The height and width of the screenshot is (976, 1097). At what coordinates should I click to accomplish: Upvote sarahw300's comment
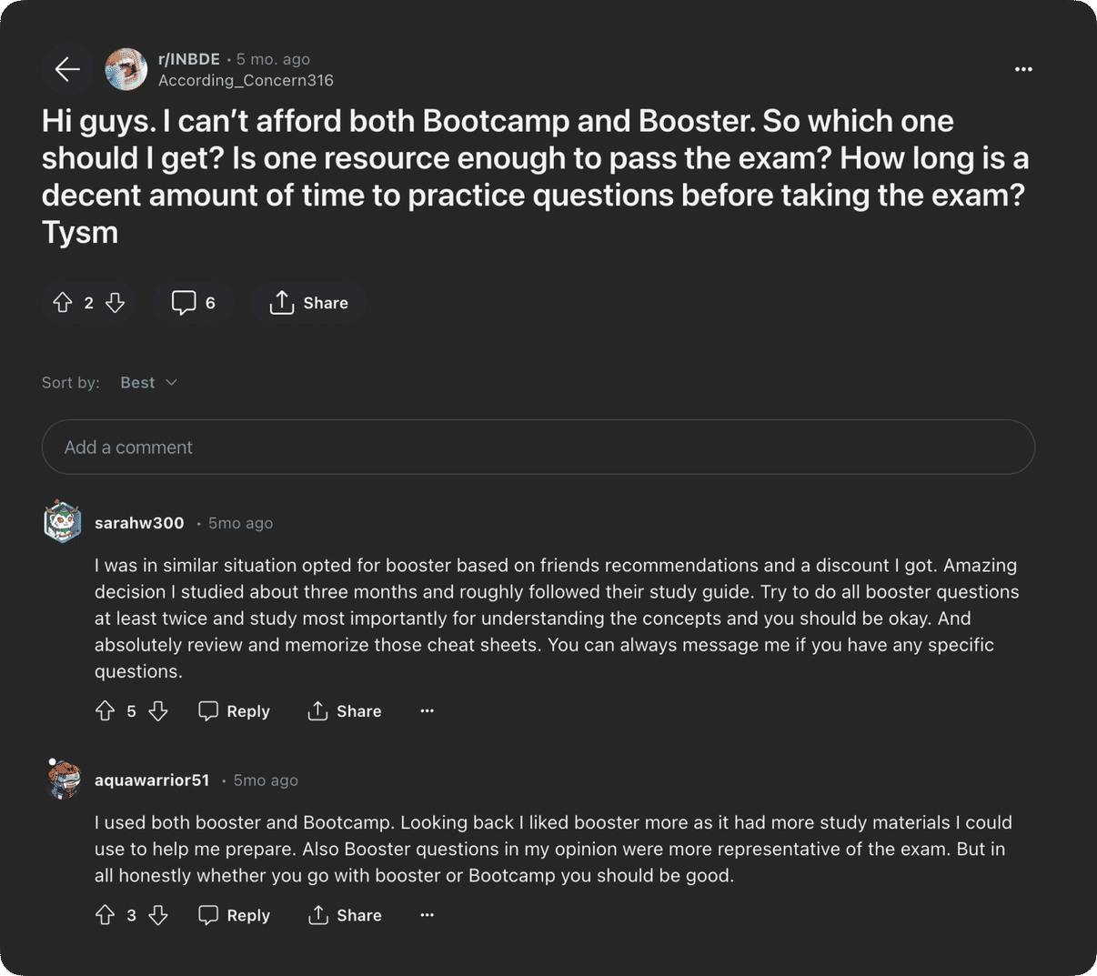tap(106, 711)
